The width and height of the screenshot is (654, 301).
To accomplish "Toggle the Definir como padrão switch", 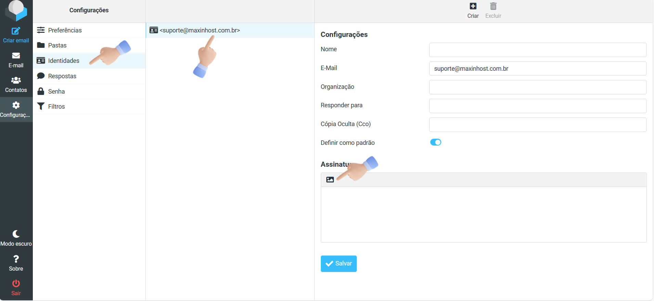I will pyautogui.click(x=435, y=142).
